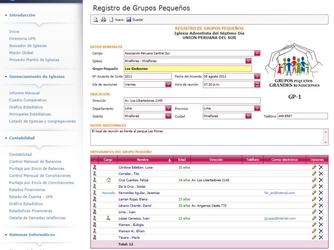334x250 pixels.
Task: Open Informe Mensual link
Action: click(x=24, y=93)
